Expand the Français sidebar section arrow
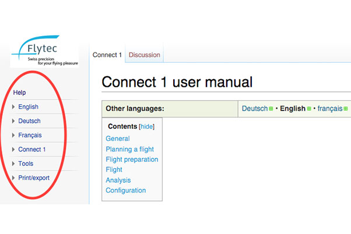Screen dimensions: 351x234 (x=13, y=135)
